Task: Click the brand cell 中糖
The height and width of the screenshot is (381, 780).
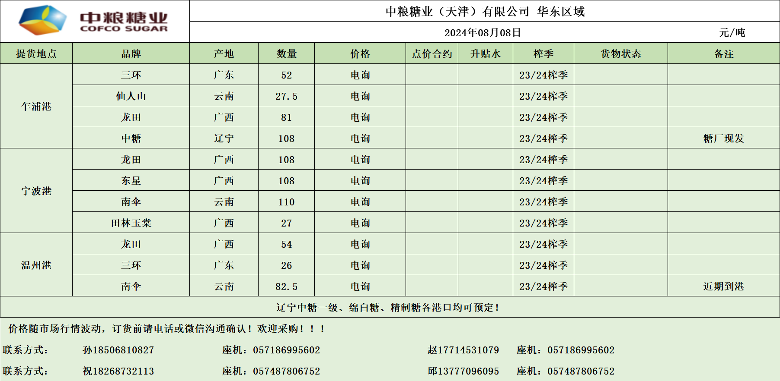Action: [x=131, y=139]
